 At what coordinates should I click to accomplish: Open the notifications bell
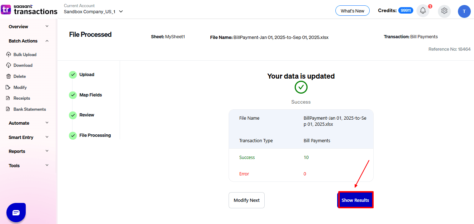pos(423,11)
